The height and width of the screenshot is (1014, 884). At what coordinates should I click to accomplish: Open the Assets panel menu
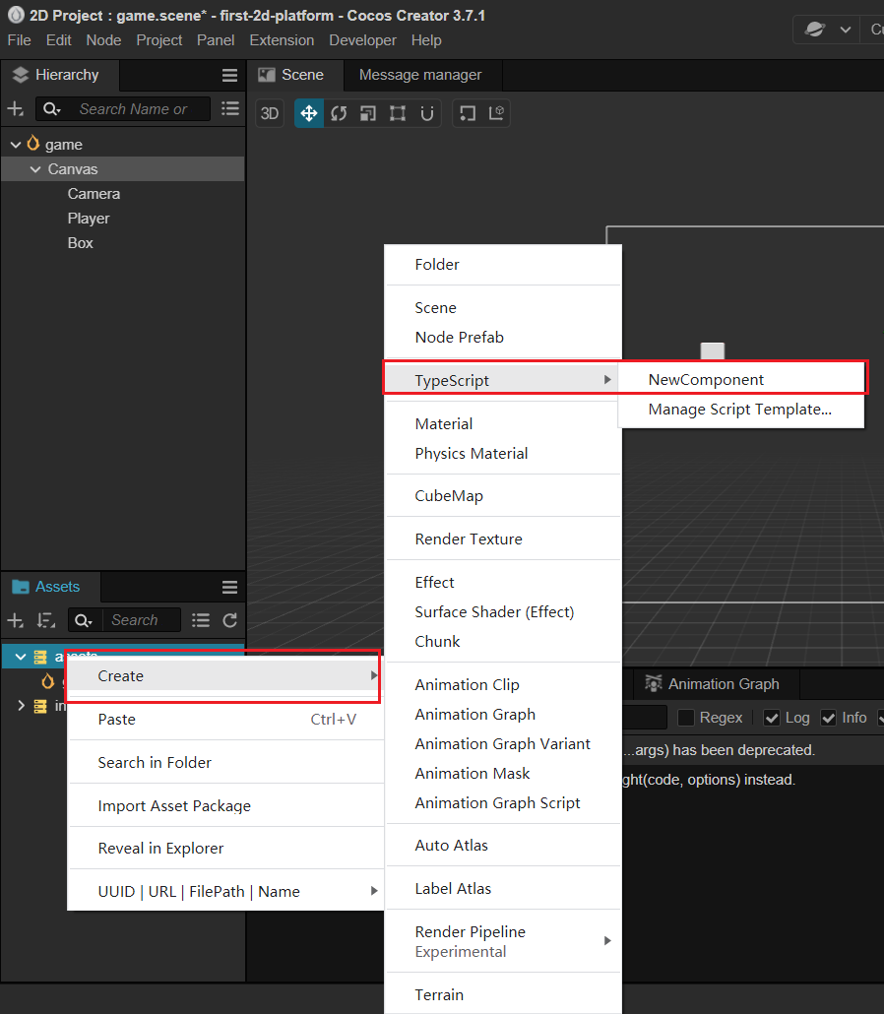(229, 587)
